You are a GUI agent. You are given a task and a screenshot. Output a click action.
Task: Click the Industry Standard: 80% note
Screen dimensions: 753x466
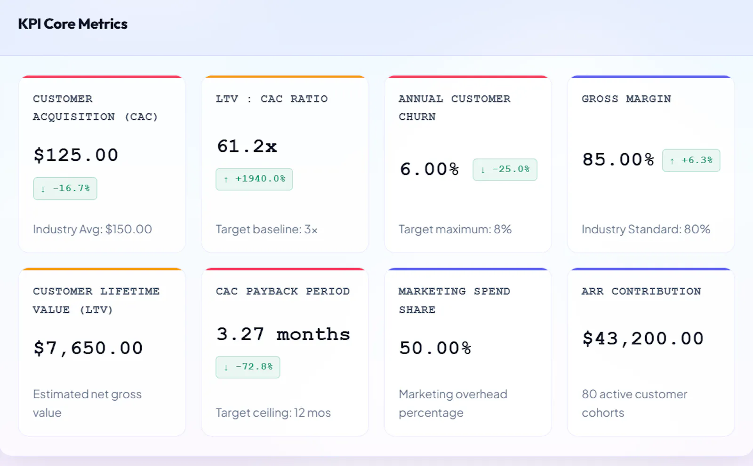[x=646, y=229]
